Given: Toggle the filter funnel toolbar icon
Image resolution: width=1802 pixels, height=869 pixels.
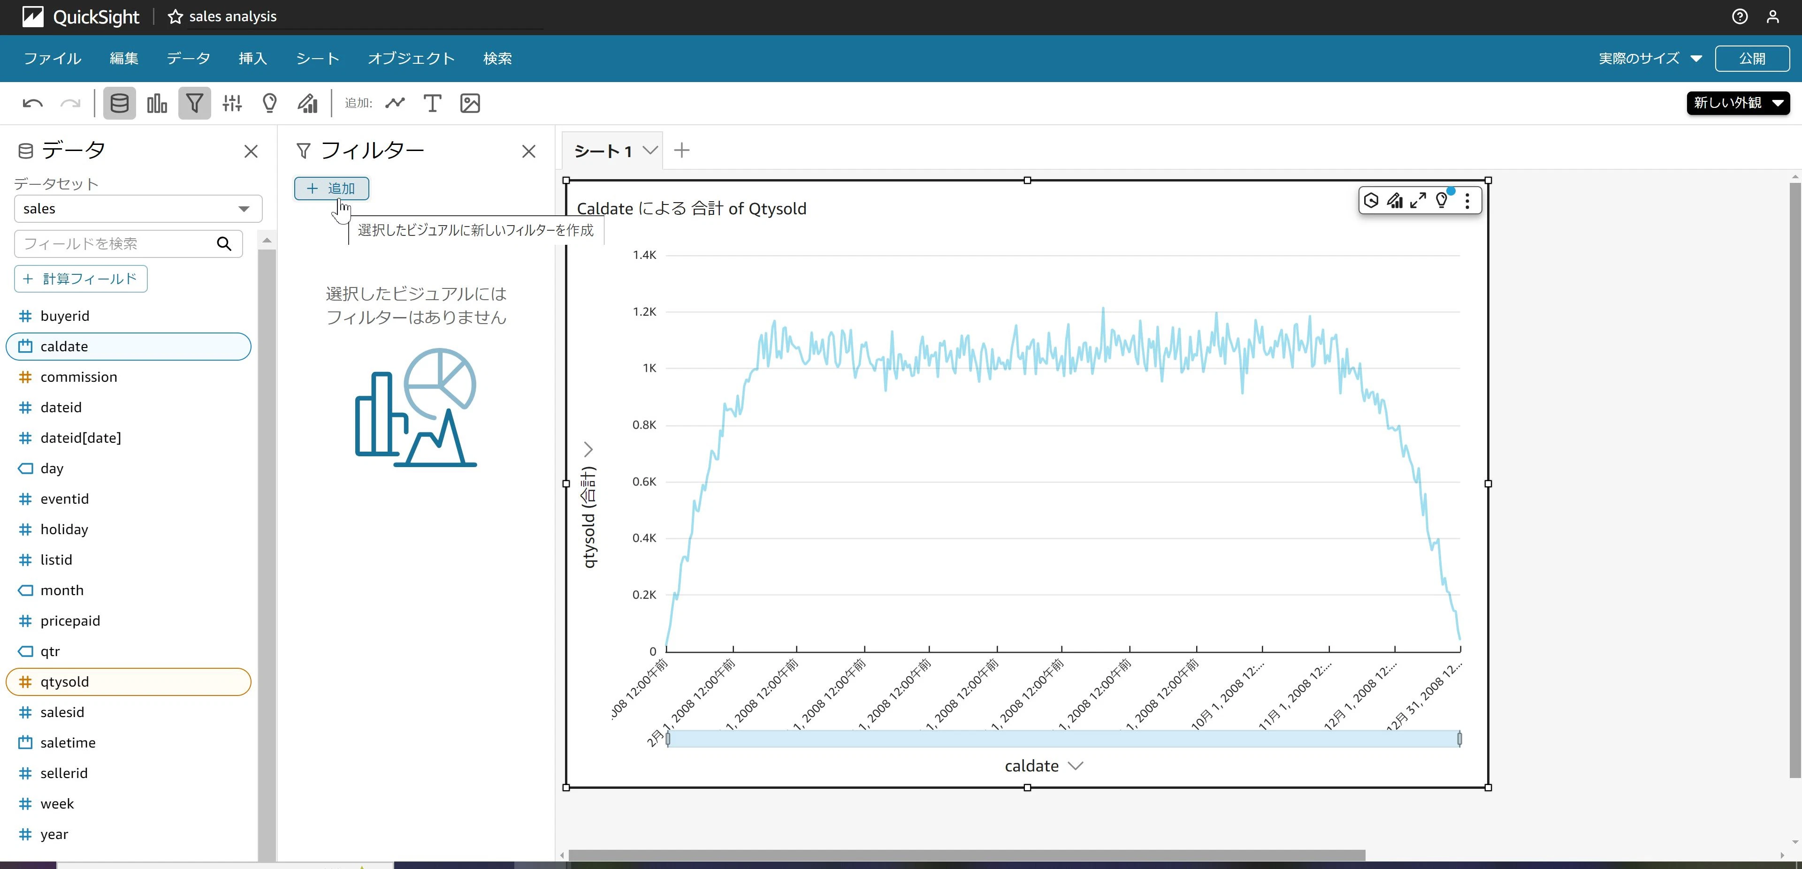Looking at the screenshot, I should click(x=194, y=104).
